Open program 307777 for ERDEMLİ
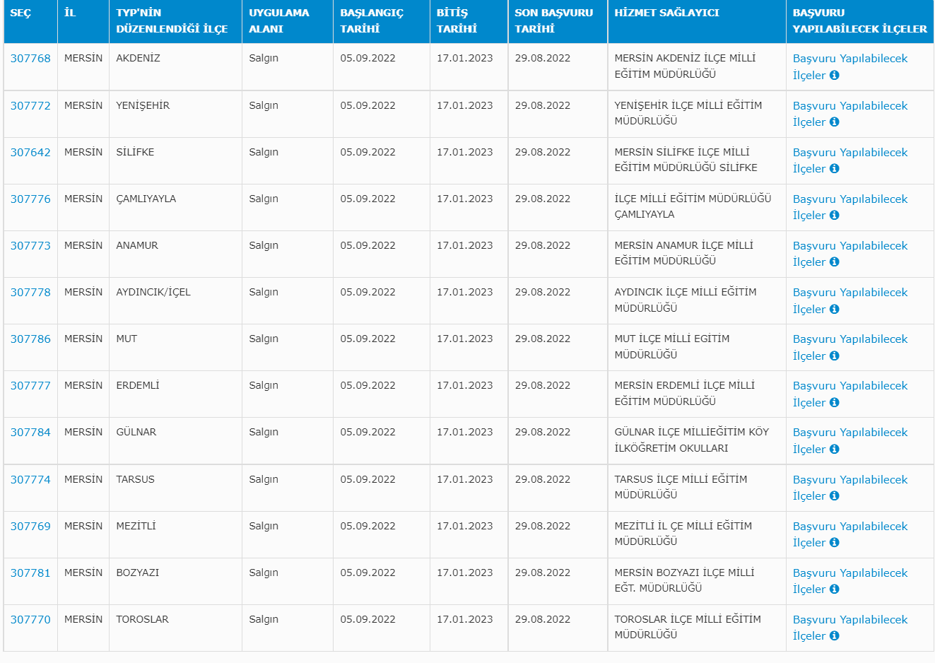This screenshot has height=663, width=935. pos(30,386)
